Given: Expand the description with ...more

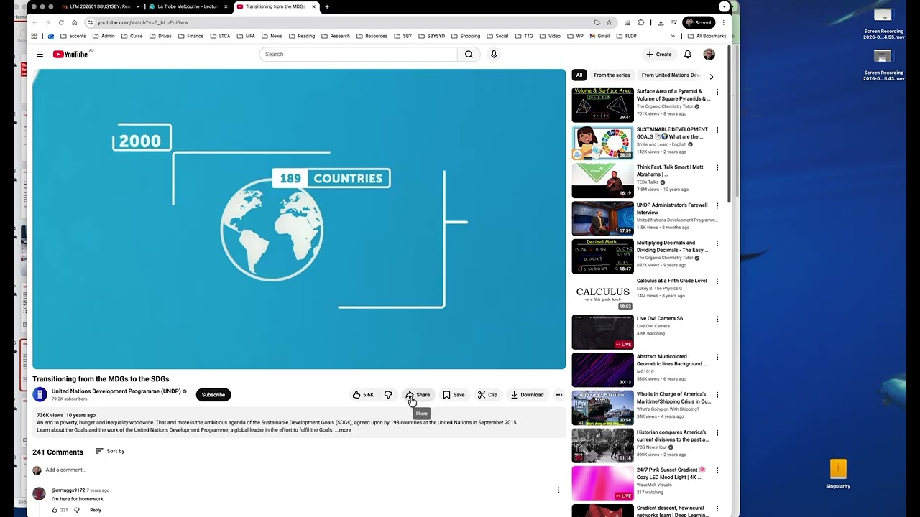Looking at the screenshot, I should click(343, 430).
